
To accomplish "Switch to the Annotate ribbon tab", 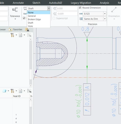I will click(x=18, y=3).
